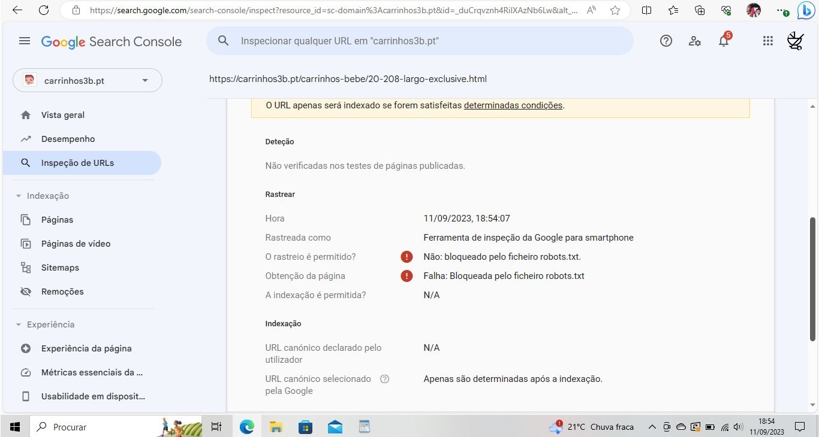This screenshot has width=819, height=437.
Task: Click the Métricas essenciais gauge icon
Action: (x=26, y=372)
